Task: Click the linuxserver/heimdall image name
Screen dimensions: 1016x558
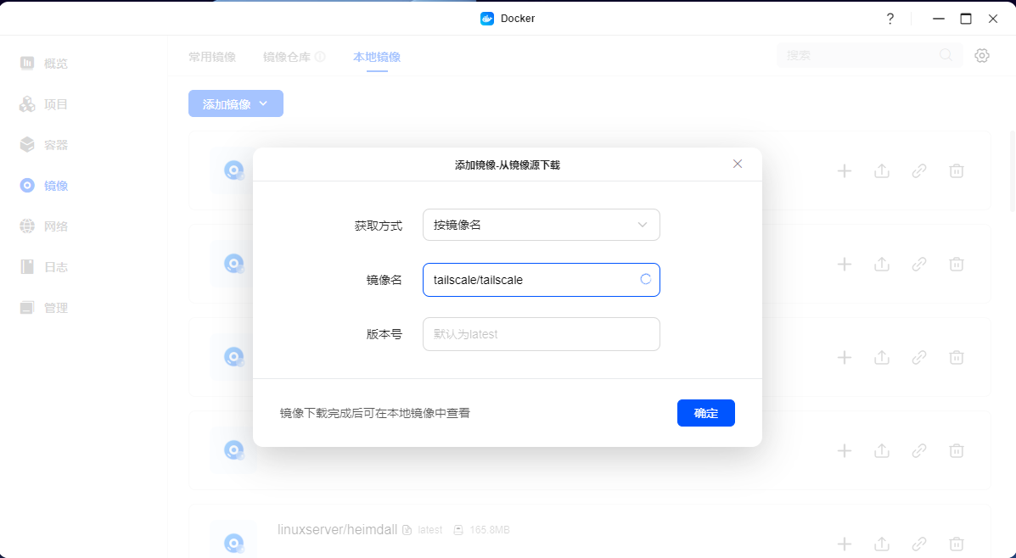Action: pos(337,529)
